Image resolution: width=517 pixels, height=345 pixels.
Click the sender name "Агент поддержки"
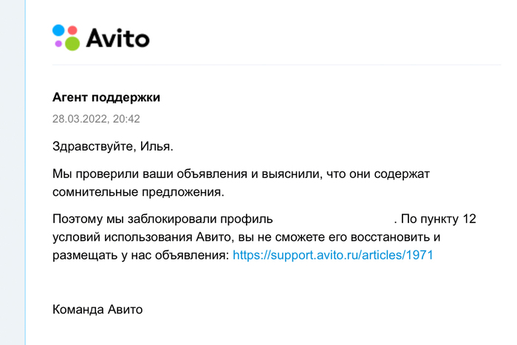pyautogui.click(x=106, y=98)
